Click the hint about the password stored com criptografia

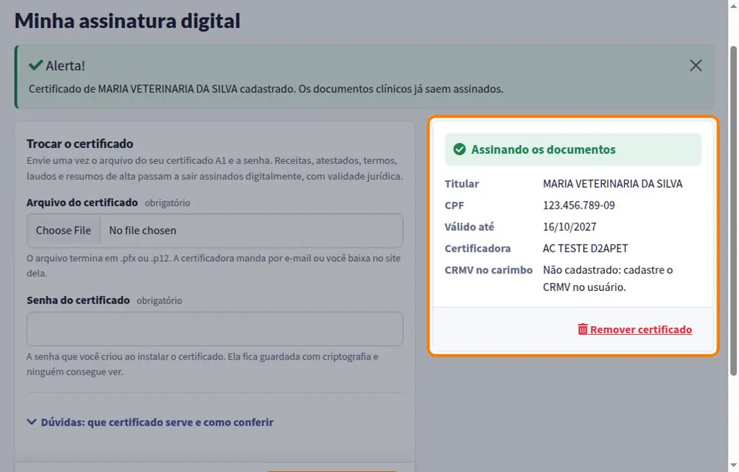pyautogui.click(x=203, y=364)
